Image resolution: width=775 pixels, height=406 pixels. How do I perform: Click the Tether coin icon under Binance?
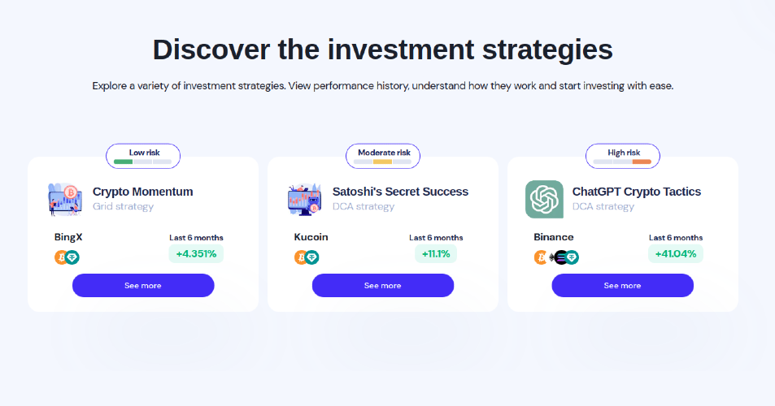(x=572, y=257)
